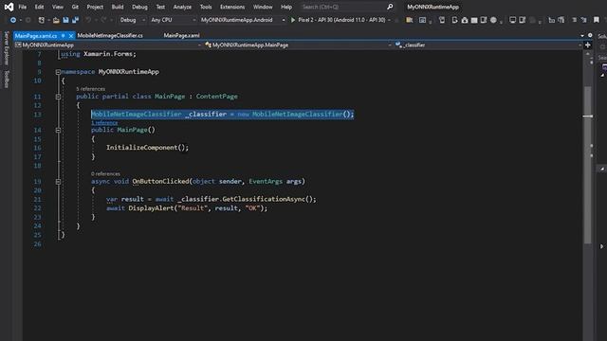Collapse the OnButtonClicked method block

coord(58,182)
